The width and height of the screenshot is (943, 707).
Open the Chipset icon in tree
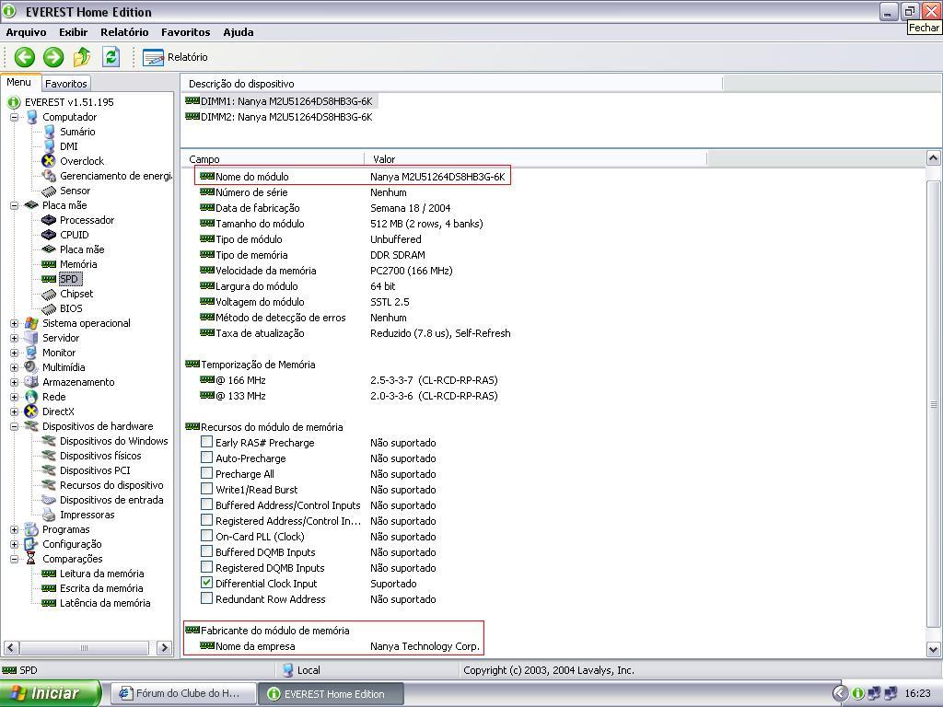49,294
